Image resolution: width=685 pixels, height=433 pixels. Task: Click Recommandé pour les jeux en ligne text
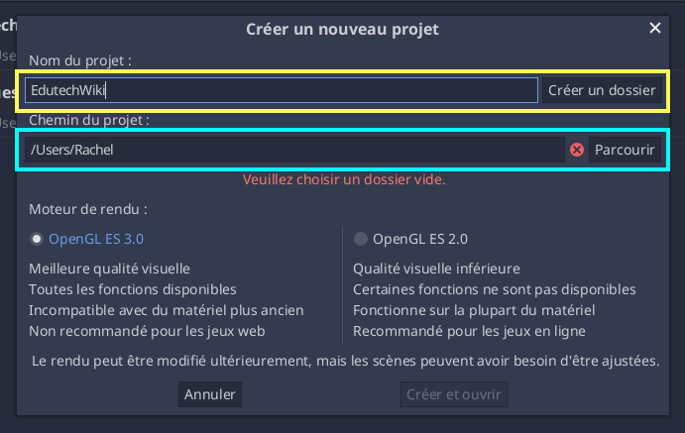pyautogui.click(x=469, y=331)
